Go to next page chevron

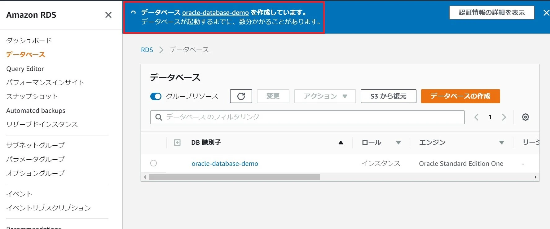click(504, 117)
